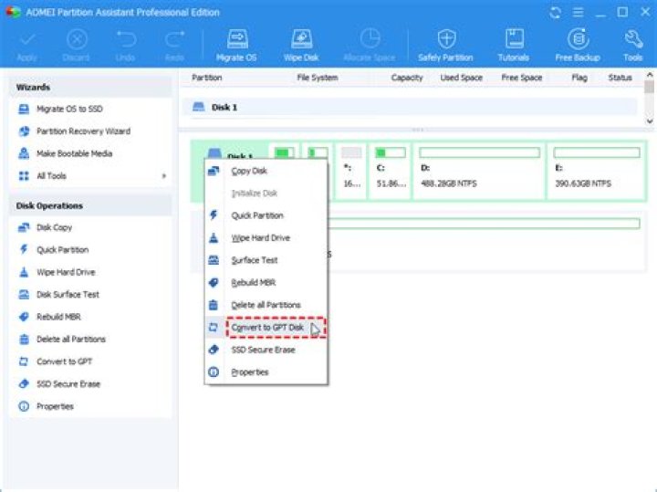Choose Convert to GPT Disk menu item
The height and width of the screenshot is (492, 657).
[266, 328]
